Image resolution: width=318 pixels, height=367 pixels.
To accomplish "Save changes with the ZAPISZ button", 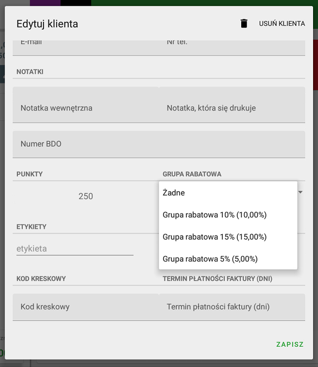I will point(290,344).
